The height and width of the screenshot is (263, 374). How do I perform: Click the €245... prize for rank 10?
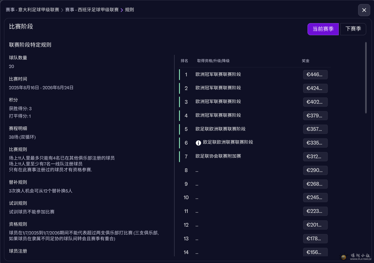coord(315,198)
